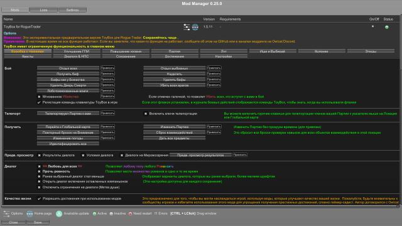The image size is (402, 226).
Task: Enable the "Любовь для всех" checkbox
Action: click(x=39, y=166)
